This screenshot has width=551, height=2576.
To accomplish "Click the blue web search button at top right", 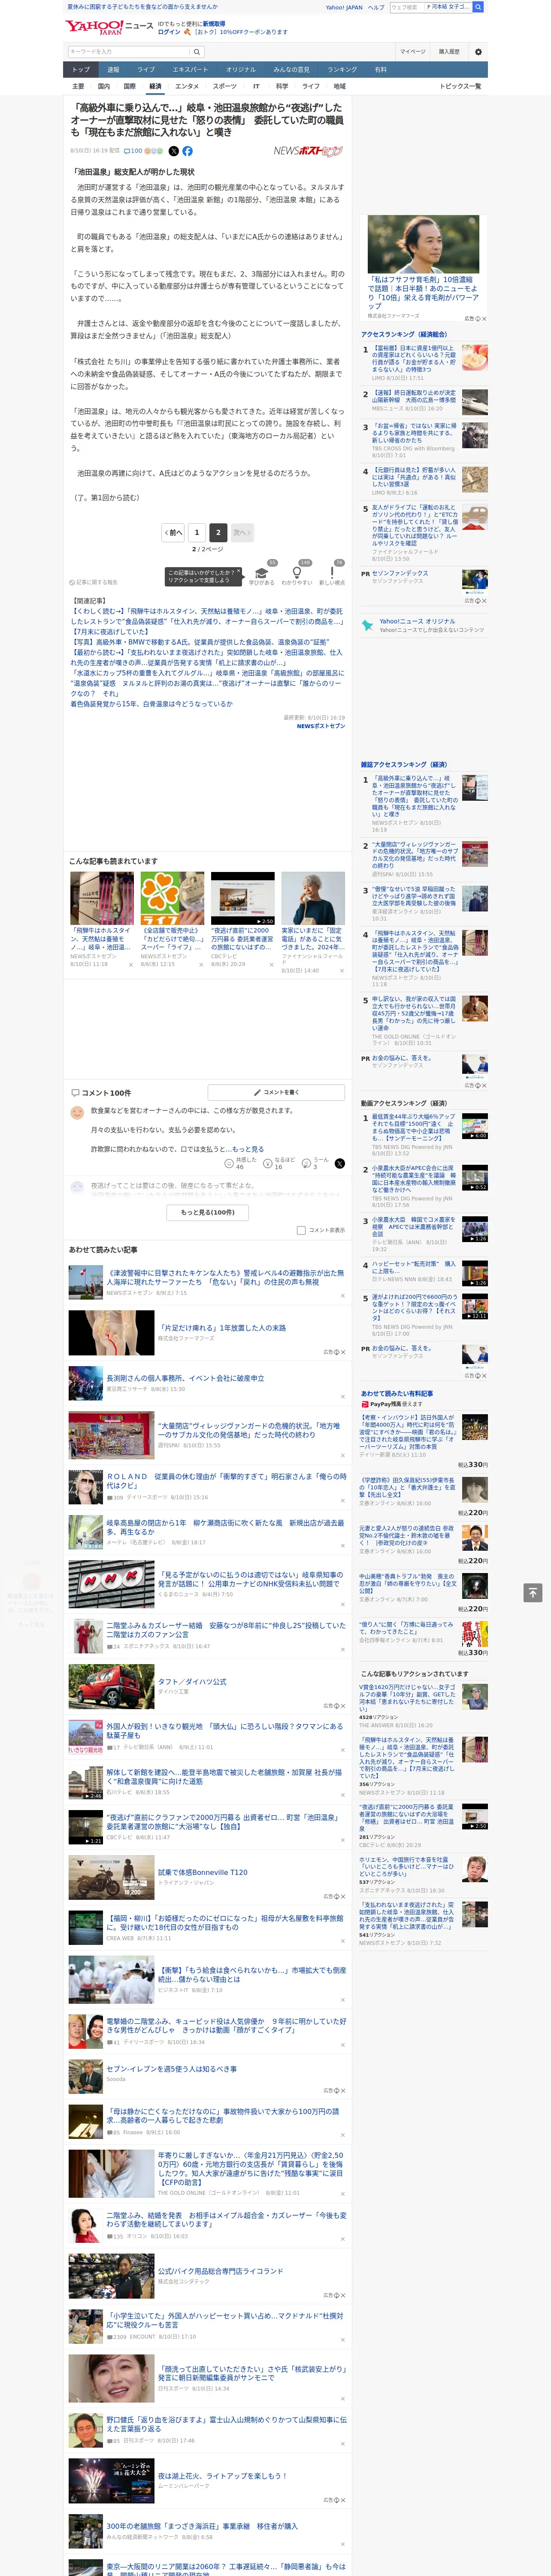I will pyautogui.click(x=478, y=7).
